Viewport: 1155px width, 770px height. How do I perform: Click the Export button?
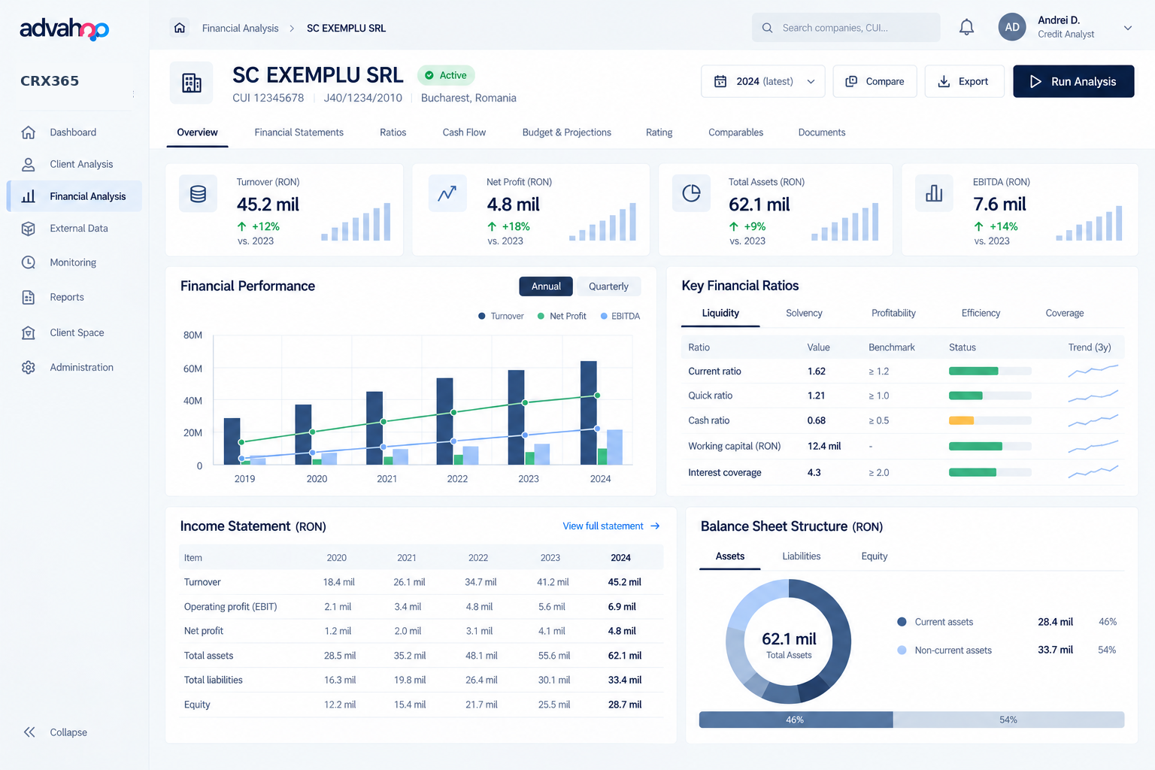point(964,81)
